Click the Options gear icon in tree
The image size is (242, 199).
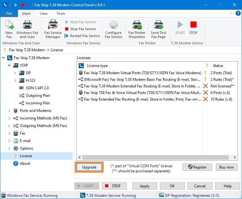[x=16, y=148]
